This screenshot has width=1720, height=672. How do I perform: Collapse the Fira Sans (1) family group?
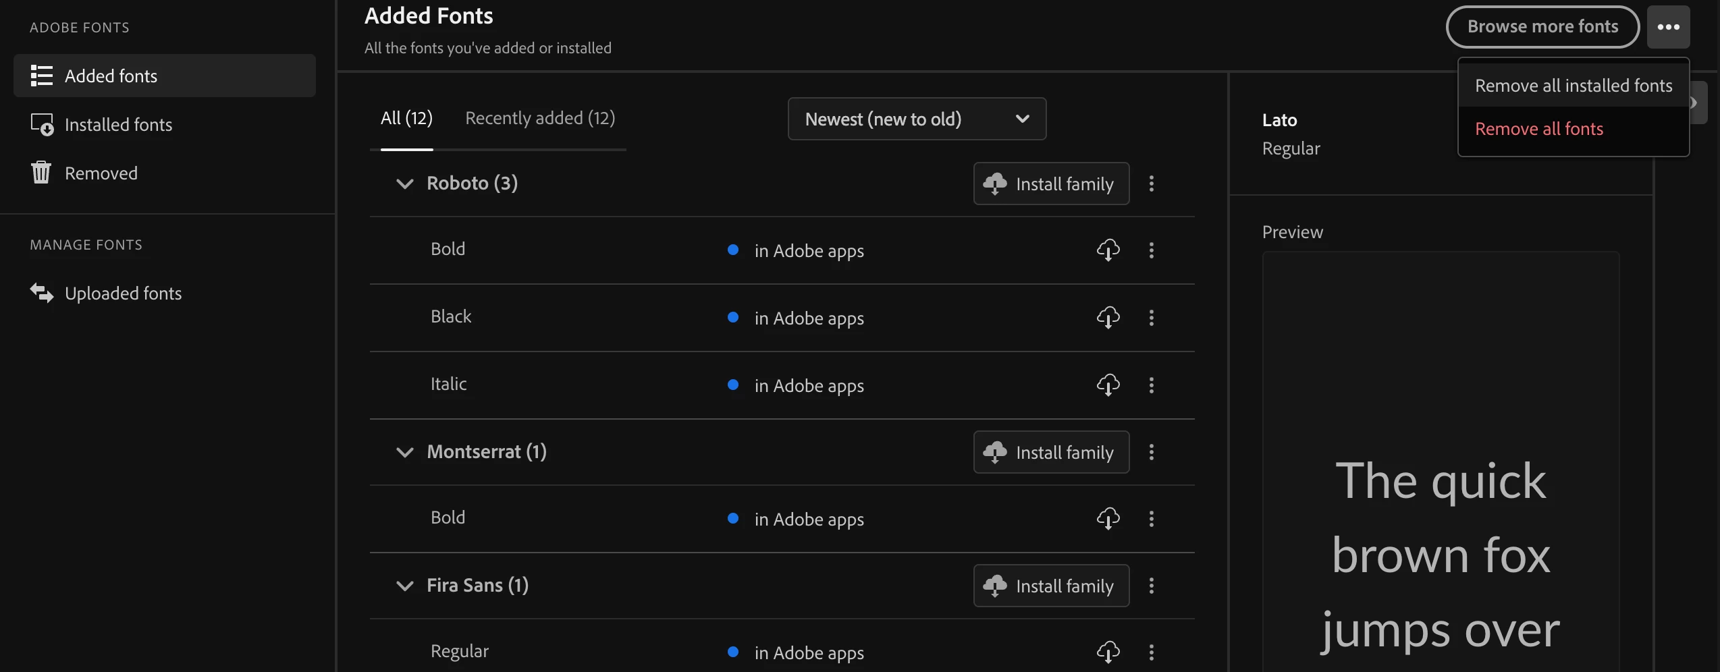tap(404, 586)
